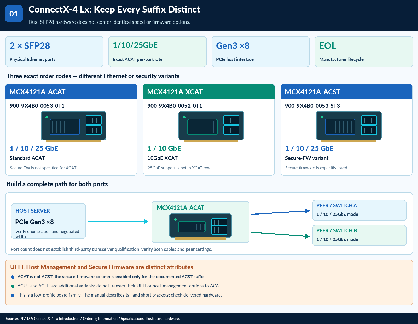Image resolution: width=418 pixels, height=324 pixels.
Task: Click the Secure firmware is explicitly listed note
Action: (x=316, y=168)
